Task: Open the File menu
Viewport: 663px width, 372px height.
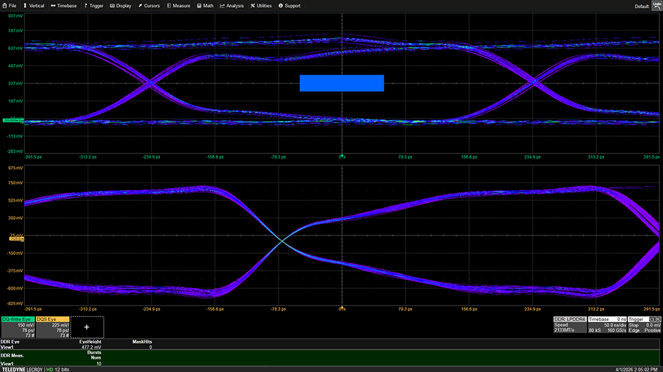Action: tap(9, 6)
